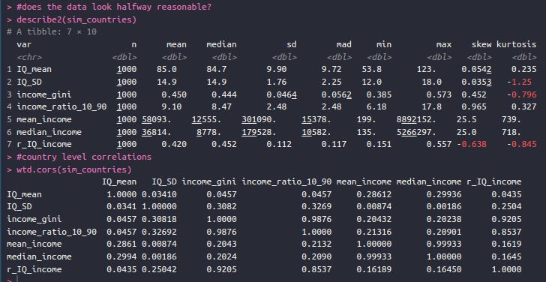
Task: Select the max value 5266297.
Action: point(416,132)
